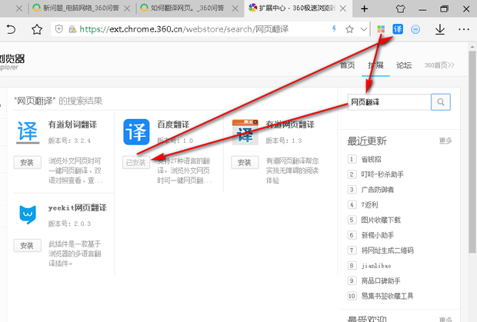Image resolution: width=477 pixels, height=322 pixels.
Task: Click the undo/restore tab arrow icon
Action: pyautogui.click(x=11, y=29)
